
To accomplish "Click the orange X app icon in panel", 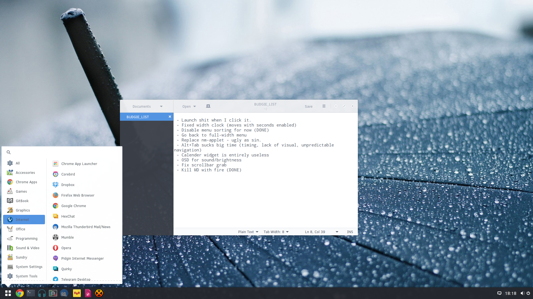I will point(99,293).
